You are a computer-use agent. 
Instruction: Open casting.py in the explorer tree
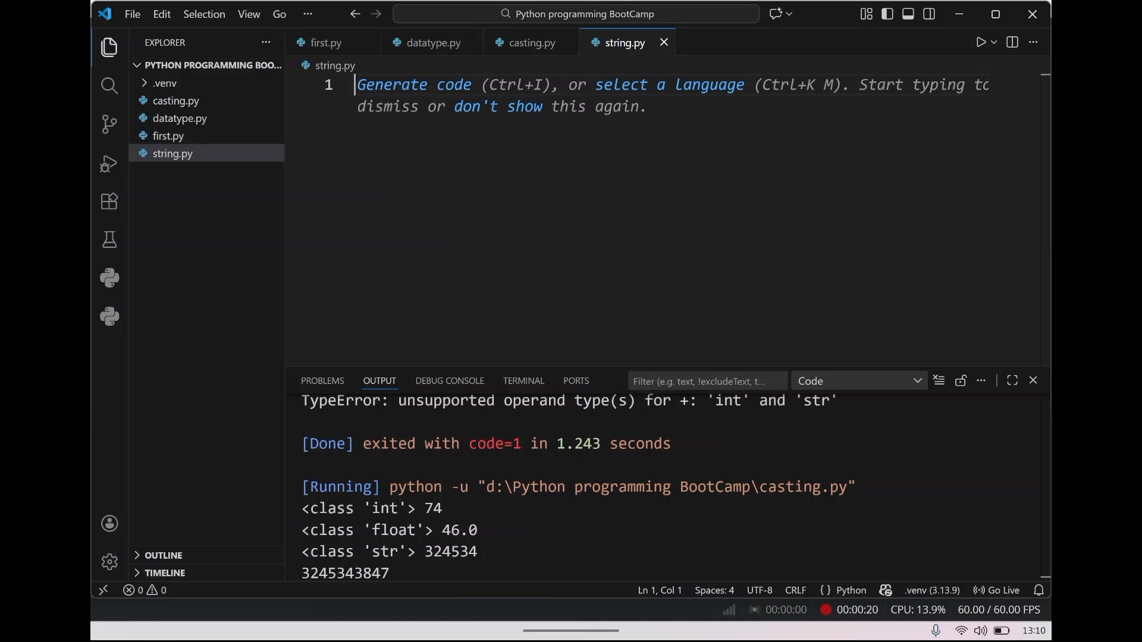(206, 101)
